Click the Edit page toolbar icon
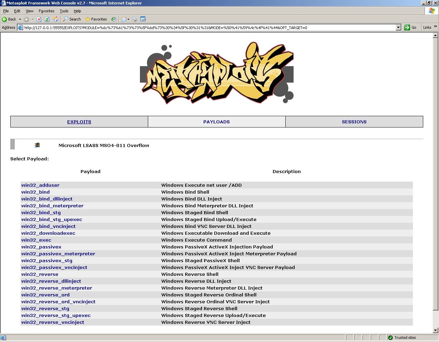This screenshot has height=342, width=439. pos(143,19)
